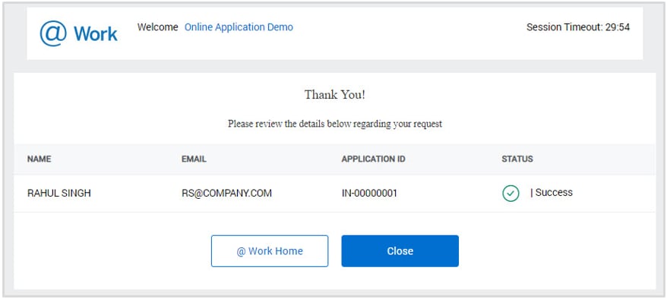This screenshot has width=667, height=299.
Task: Click the Thank You! heading
Action: pyautogui.click(x=335, y=95)
